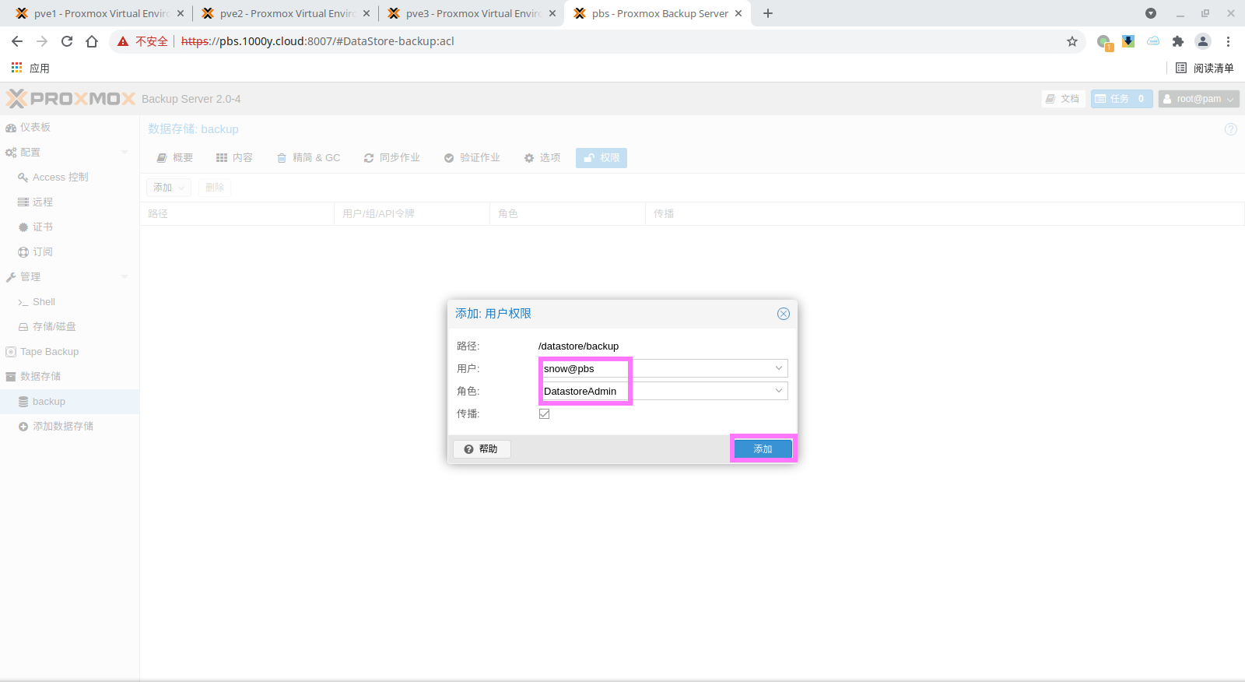Viewport: 1245px width, 682px height.
Task: Click the blue Add (添加) button in dialog
Action: [763, 449]
